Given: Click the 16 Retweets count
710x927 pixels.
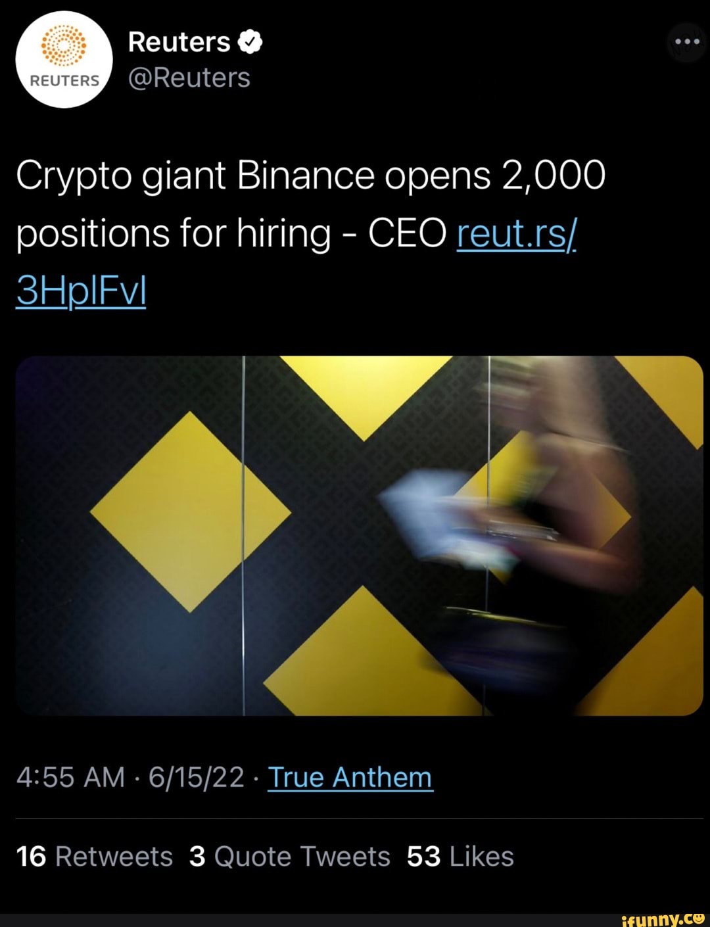Looking at the screenshot, I should 95,855.
